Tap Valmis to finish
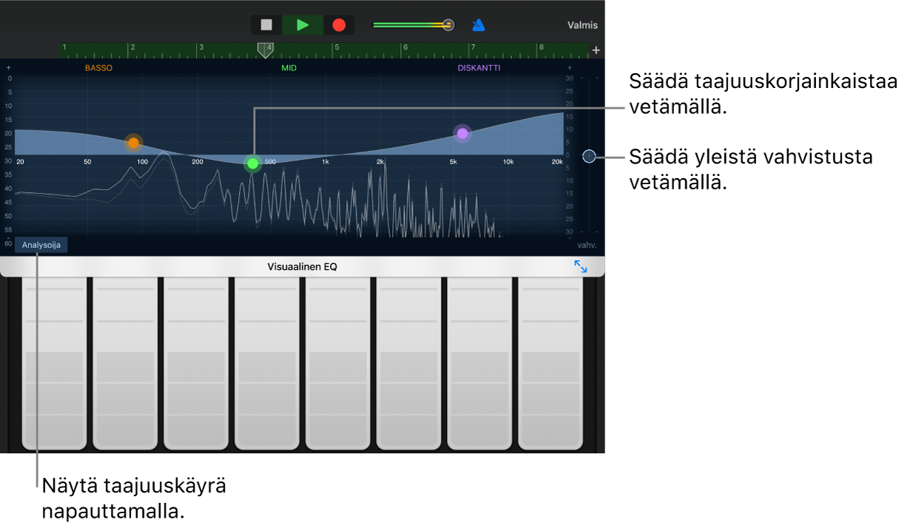The image size is (907, 531). [582, 25]
